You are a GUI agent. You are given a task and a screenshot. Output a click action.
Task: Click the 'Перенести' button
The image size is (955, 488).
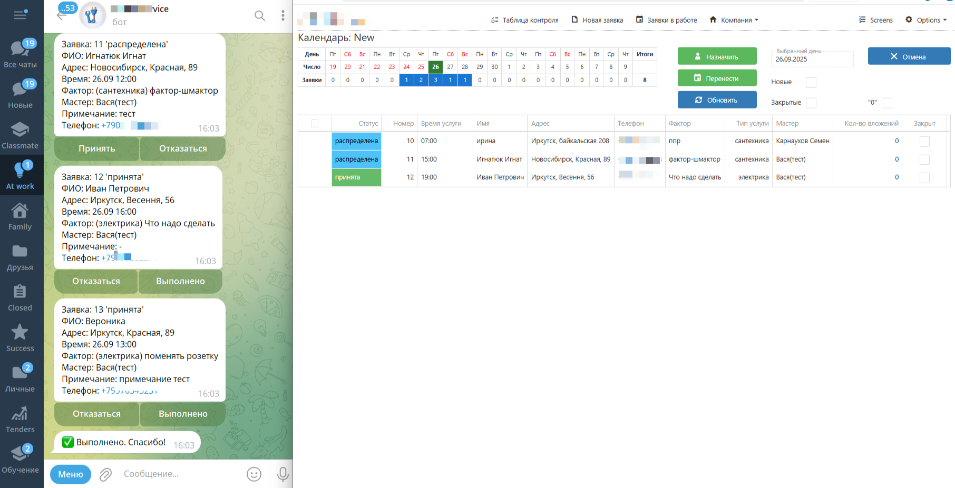click(717, 78)
